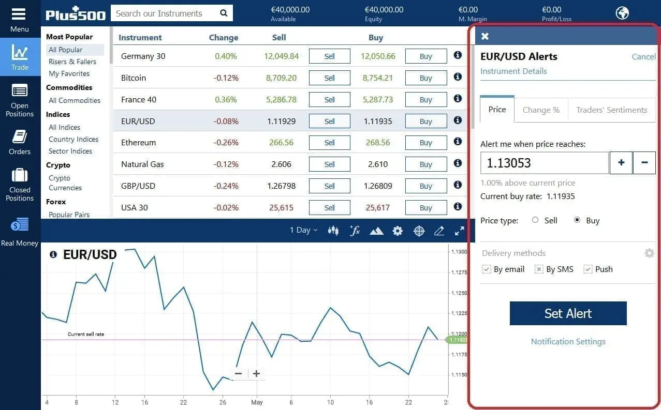Toggle the chart crosshair tool
Image resolution: width=661 pixels, height=410 pixels.
coord(419,231)
